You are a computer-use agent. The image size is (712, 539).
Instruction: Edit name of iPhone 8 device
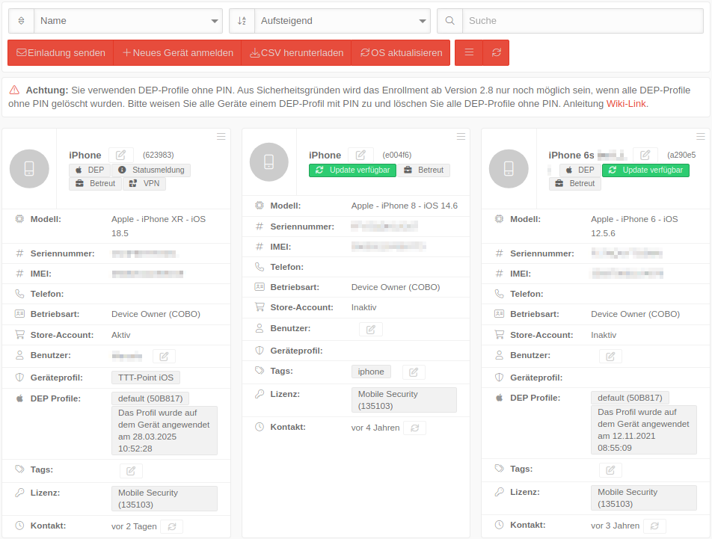[x=360, y=155]
